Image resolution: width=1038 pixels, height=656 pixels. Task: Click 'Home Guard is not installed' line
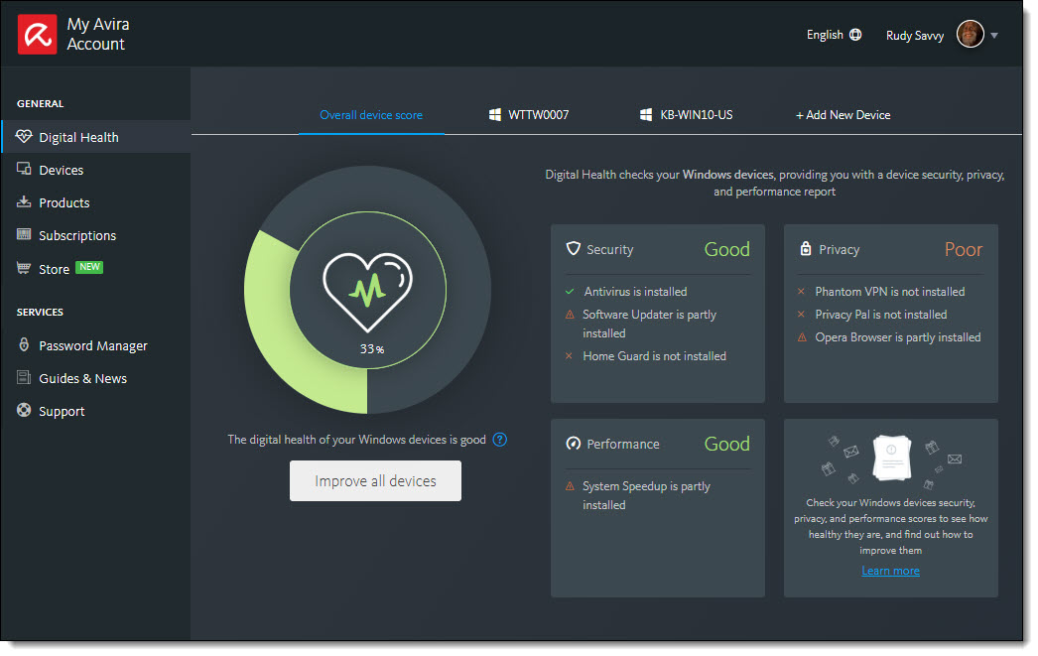(x=654, y=356)
